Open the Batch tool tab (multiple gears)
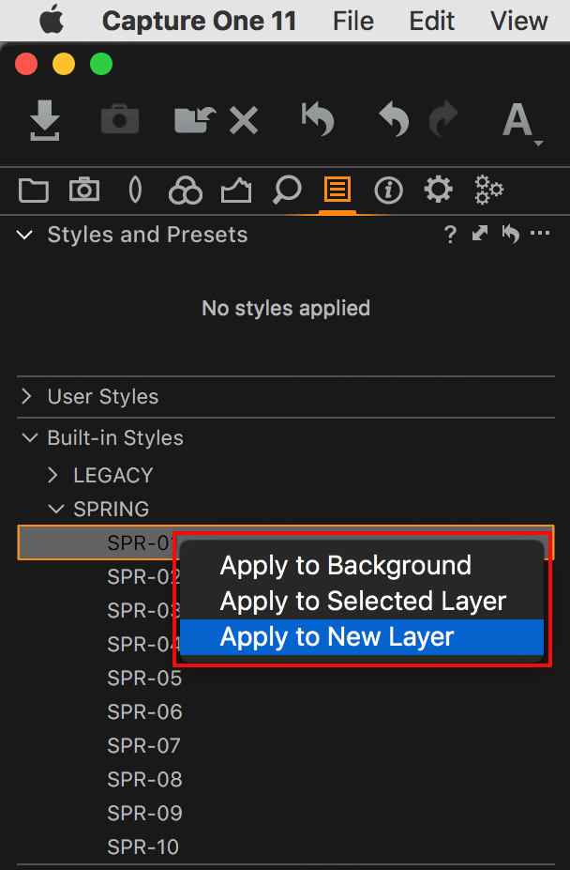This screenshot has height=870, width=570. pos(489,191)
